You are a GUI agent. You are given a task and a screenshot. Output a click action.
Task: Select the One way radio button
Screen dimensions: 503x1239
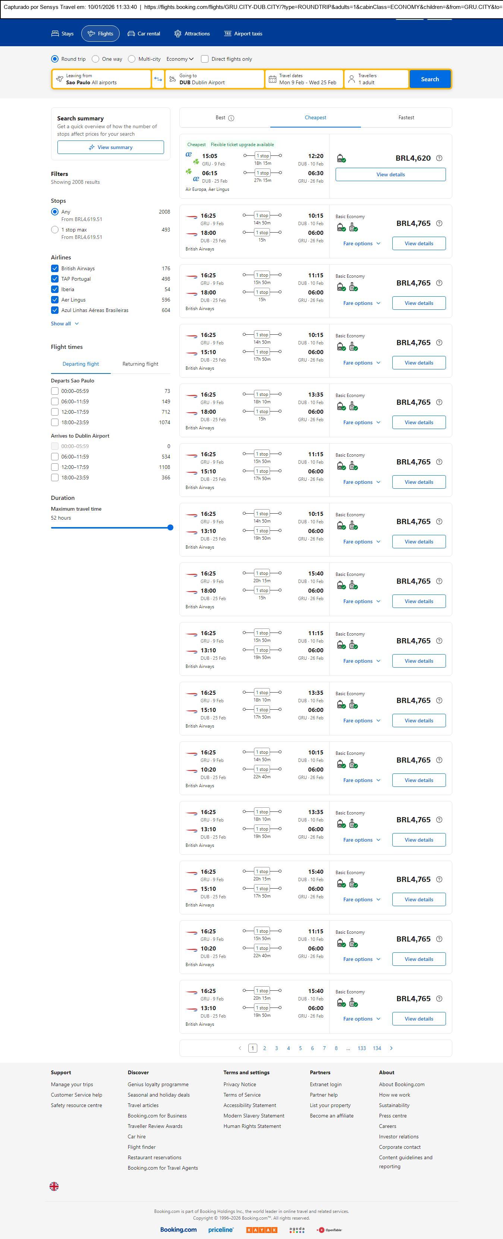tap(95, 59)
